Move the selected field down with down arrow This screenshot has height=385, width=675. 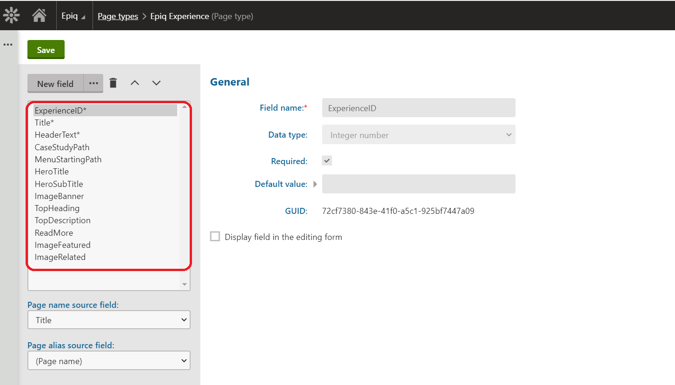[156, 83]
